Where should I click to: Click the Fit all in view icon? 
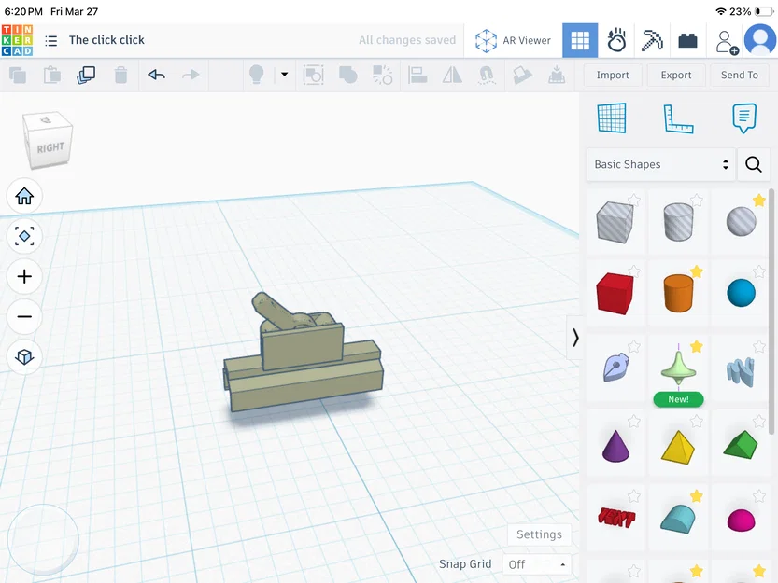pyautogui.click(x=24, y=237)
